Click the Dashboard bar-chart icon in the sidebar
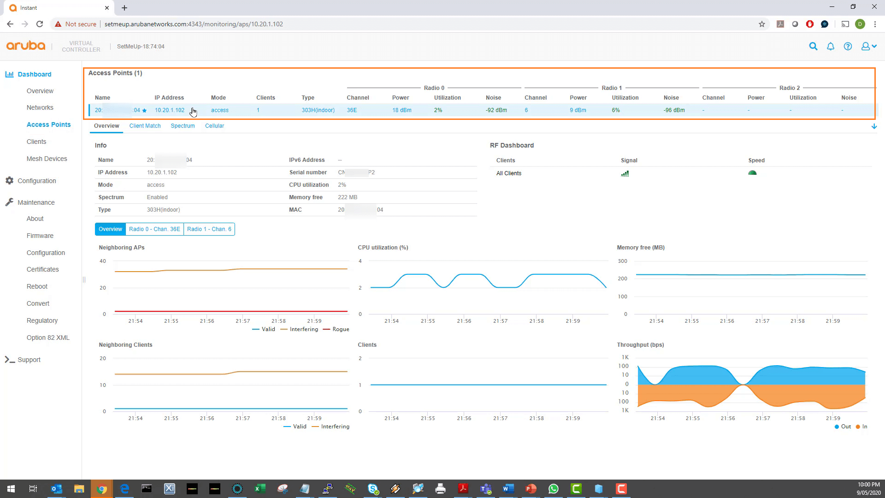 9,74
